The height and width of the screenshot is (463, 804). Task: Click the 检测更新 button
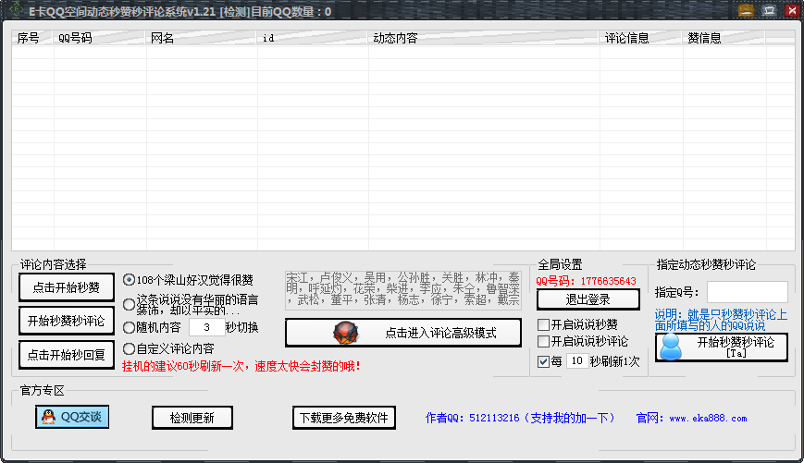192,418
